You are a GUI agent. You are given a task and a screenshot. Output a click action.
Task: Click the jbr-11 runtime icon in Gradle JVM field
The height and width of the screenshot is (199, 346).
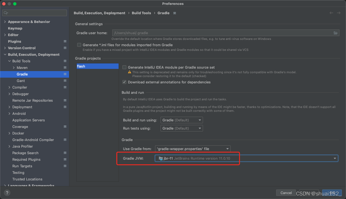tap(161, 158)
